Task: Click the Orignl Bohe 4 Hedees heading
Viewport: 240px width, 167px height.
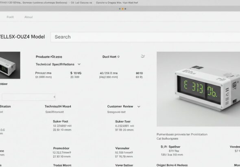Action: [x=172, y=165]
